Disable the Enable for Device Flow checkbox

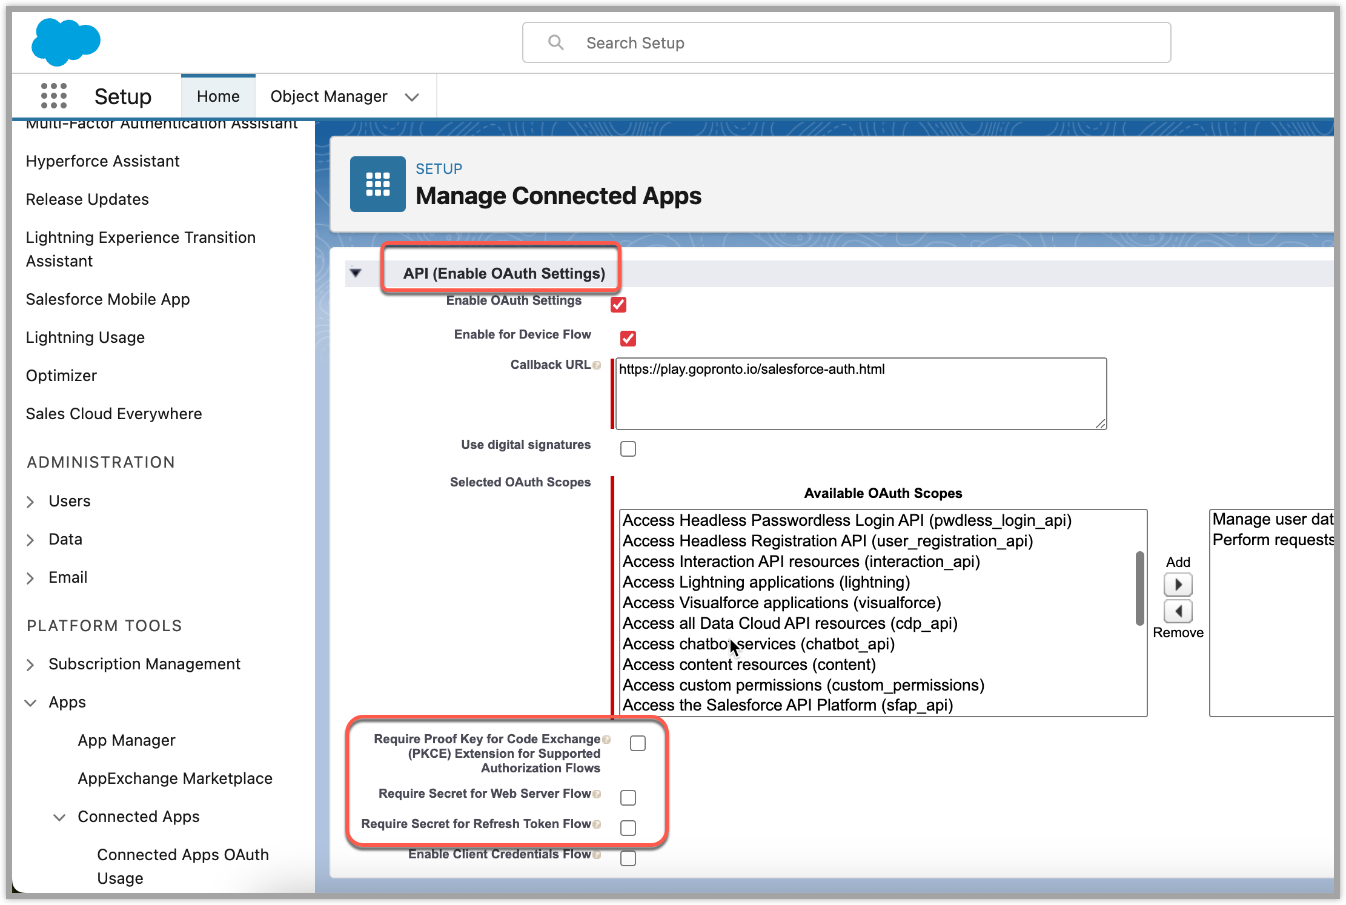tap(628, 338)
